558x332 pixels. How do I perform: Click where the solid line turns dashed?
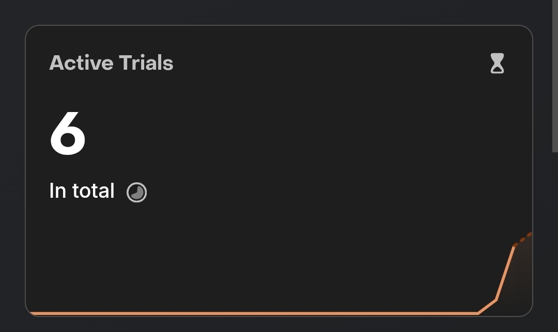click(x=515, y=245)
